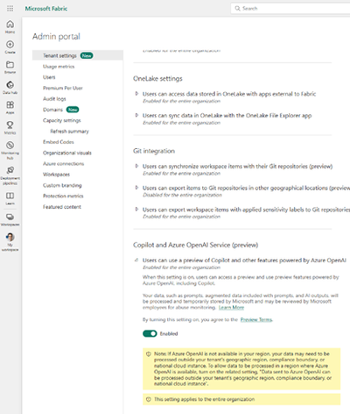This screenshot has width=350, height=414.
Task: Select Featured content menu item
Action: pyautogui.click(x=62, y=207)
